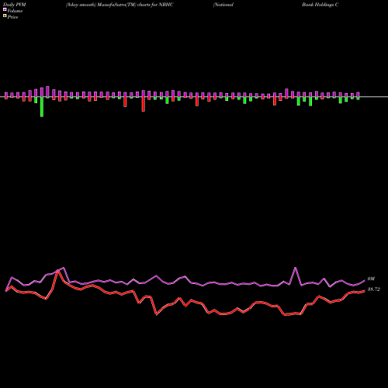Click the 'Daily PVM' title text
388x388 pixels.
tap(15, 5)
